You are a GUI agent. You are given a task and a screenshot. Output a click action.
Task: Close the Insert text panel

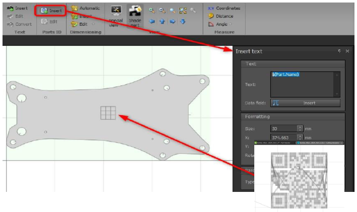[347, 51]
